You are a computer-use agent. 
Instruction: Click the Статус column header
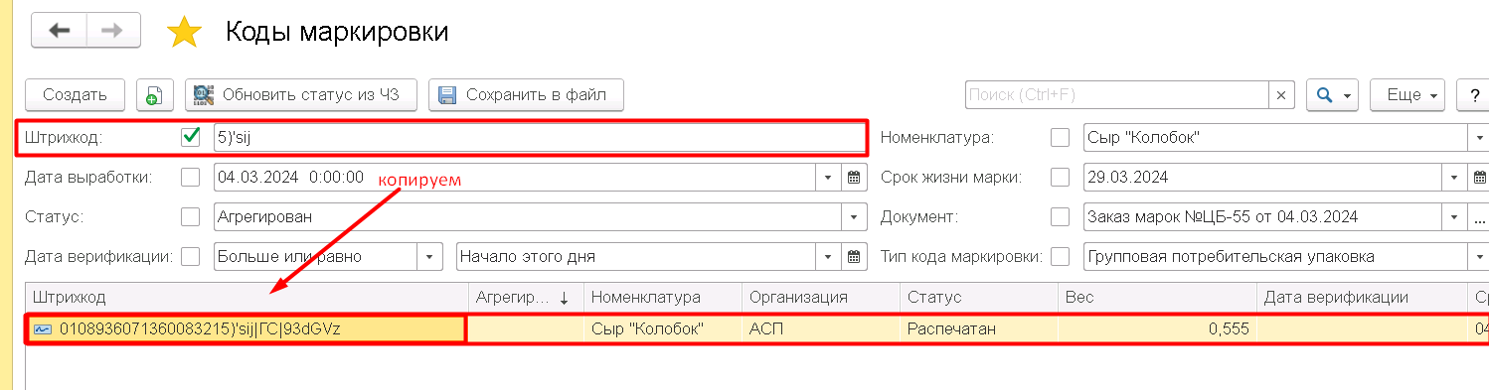978,298
